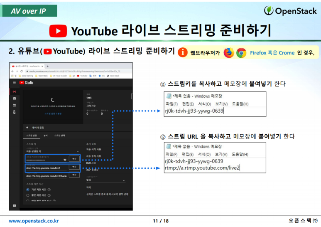The height and width of the screenshot is (227, 321).
Task: Select the live Stream icon in Studio sidebar
Action: coord(15,91)
